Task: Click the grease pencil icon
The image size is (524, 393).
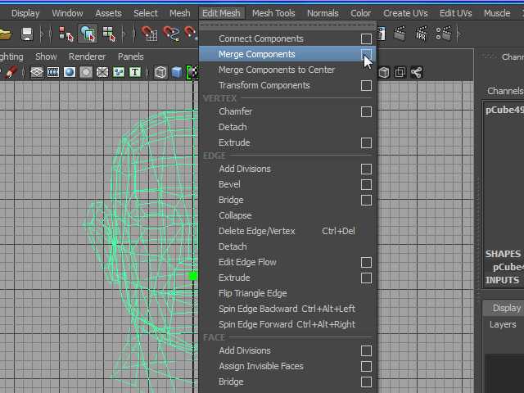Action: 11,72
